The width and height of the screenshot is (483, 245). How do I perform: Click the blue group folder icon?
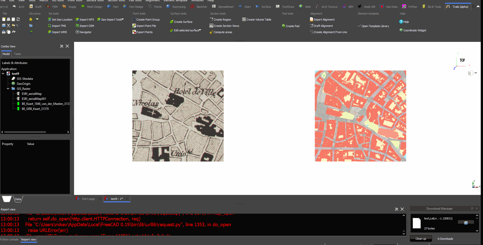point(31,26)
